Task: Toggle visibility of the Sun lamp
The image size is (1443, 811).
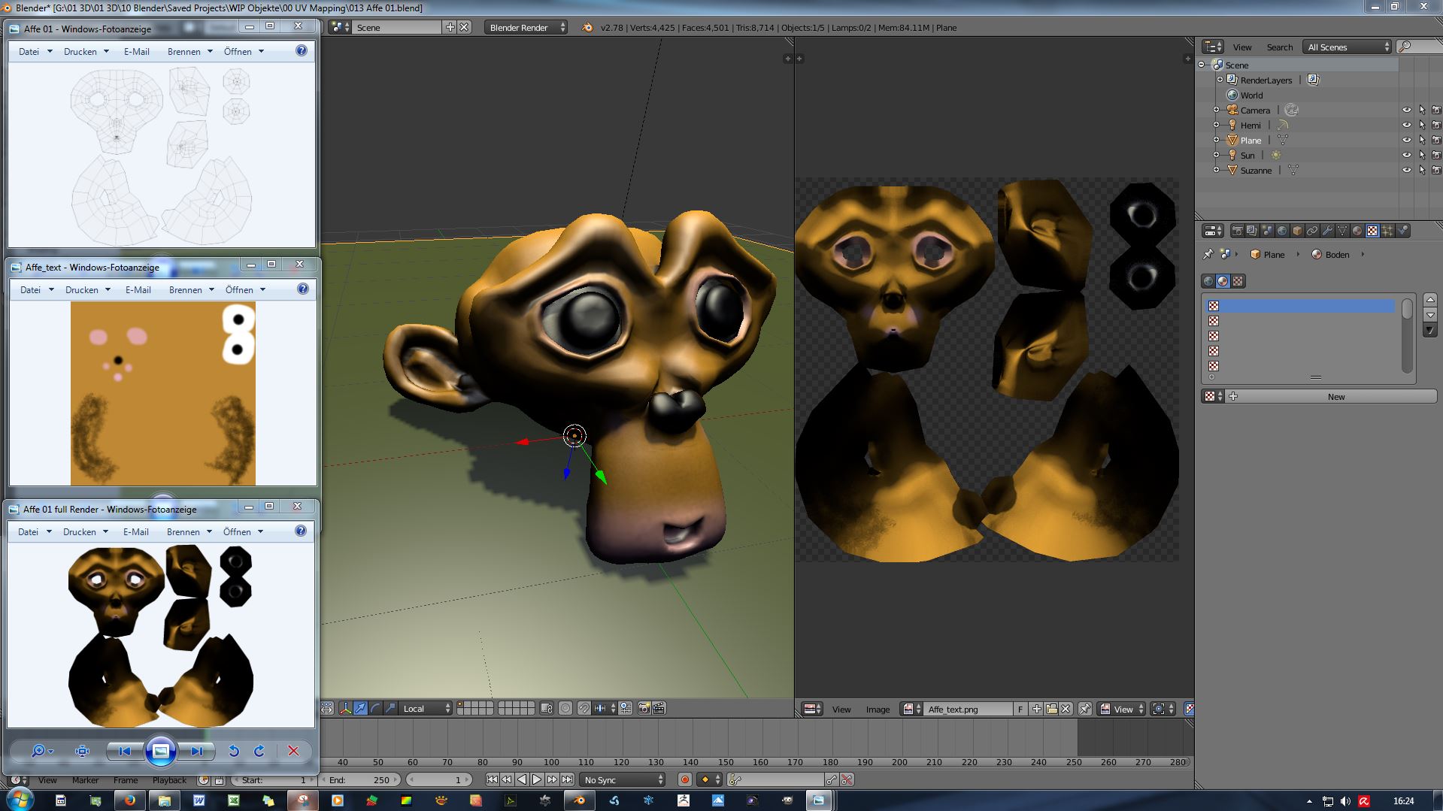Action: (x=1406, y=155)
